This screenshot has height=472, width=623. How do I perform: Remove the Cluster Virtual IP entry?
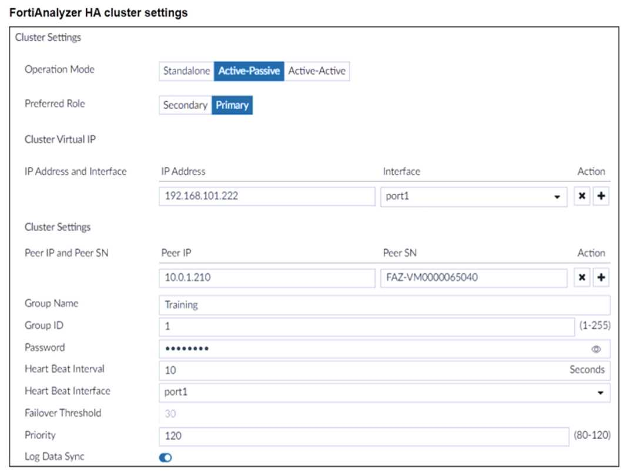(x=582, y=197)
